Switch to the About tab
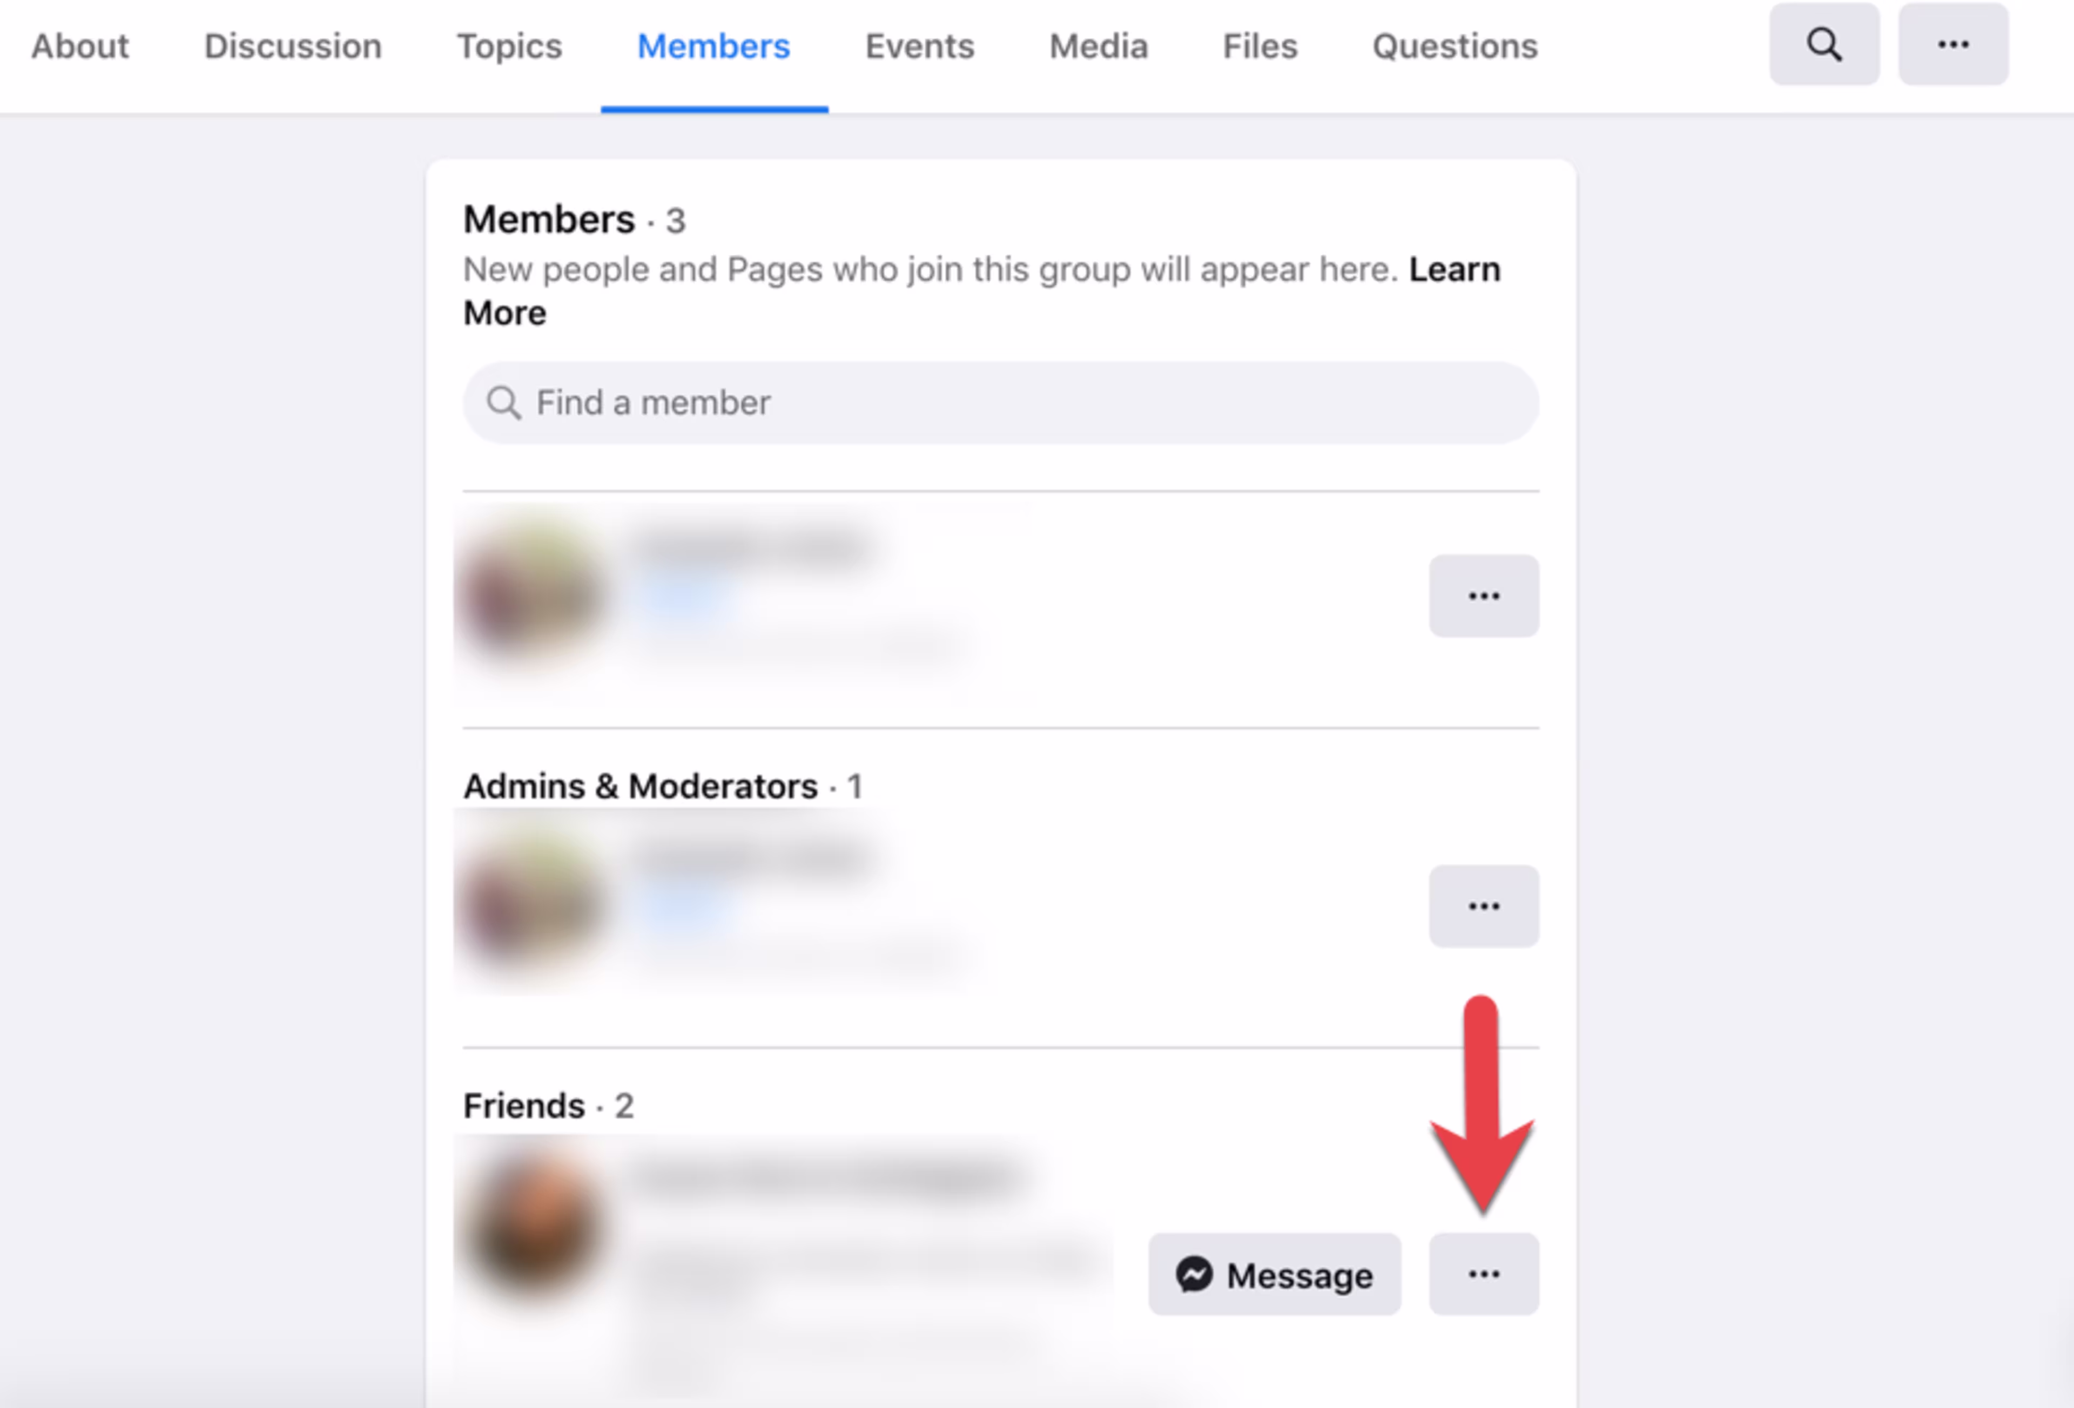The image size is (2074, 1408). coord(79,45)
